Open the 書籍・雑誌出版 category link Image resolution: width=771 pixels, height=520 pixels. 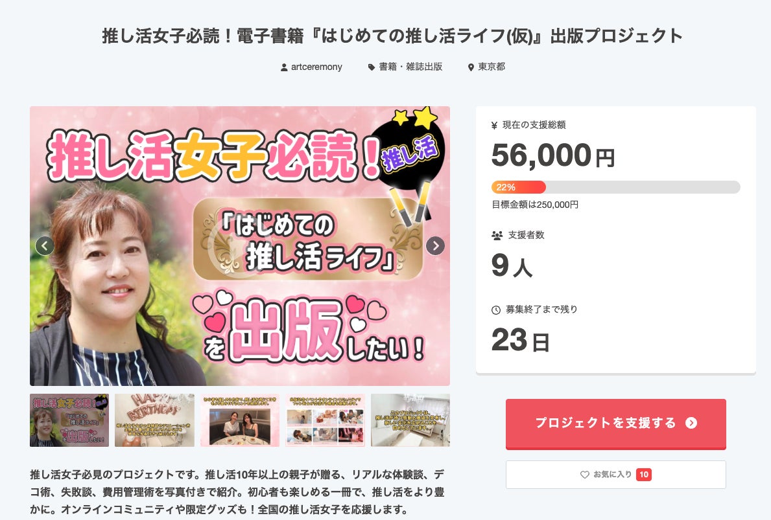point(410,67)
